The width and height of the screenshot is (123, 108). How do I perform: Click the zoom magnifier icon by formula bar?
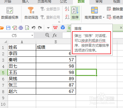[47, 35]
